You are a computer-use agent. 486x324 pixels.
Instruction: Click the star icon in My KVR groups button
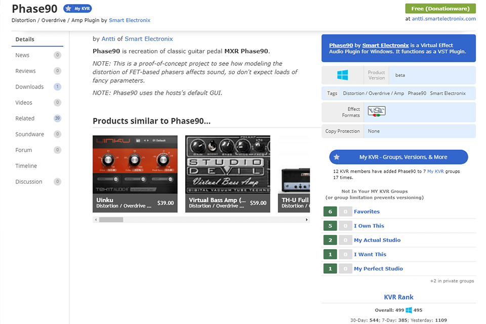[337, 157]
